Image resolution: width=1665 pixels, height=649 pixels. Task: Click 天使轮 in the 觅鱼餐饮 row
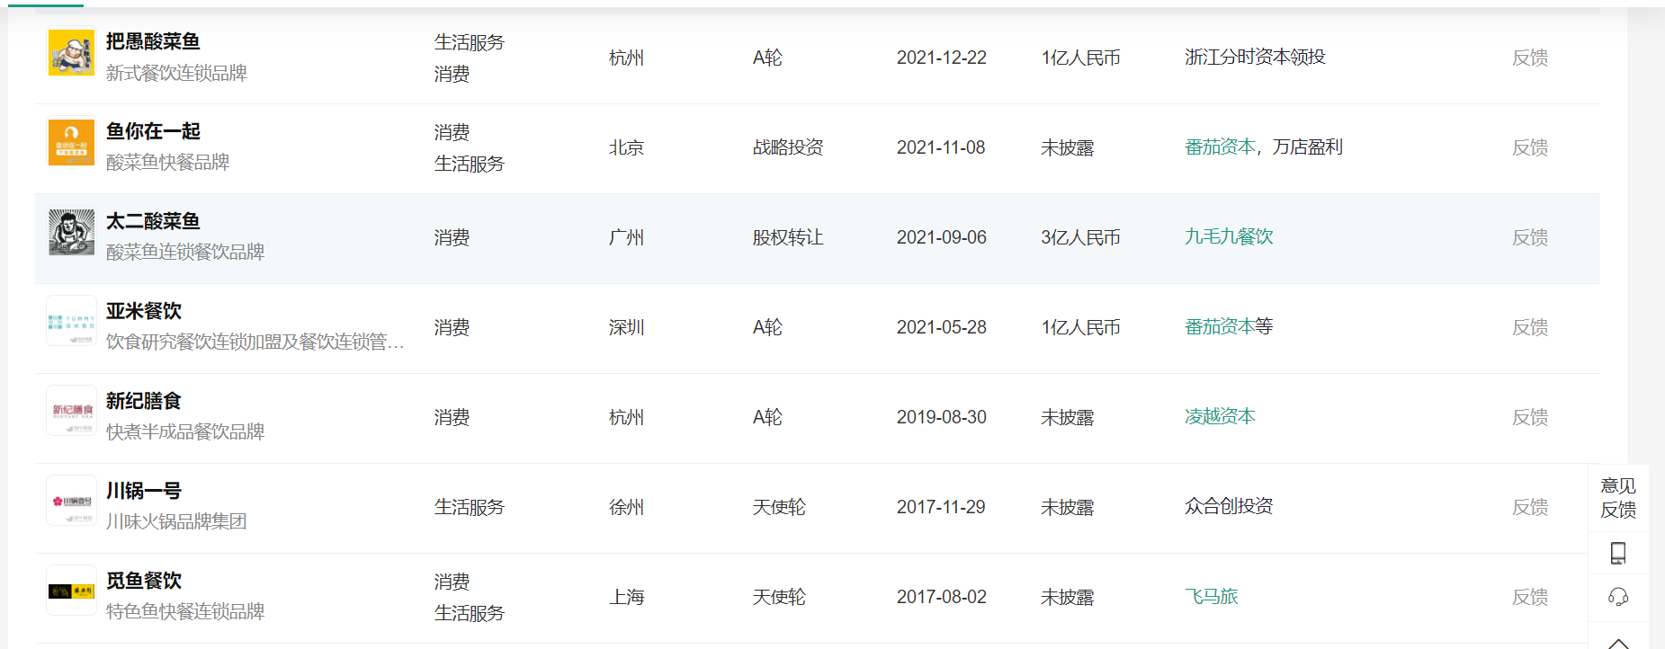779,597
